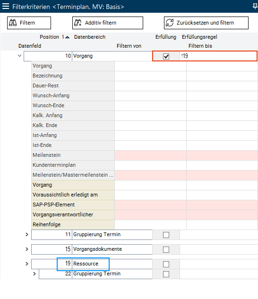Click the binoculars icon on Filtern
Image resolution: width=258 pixels, height=299 pixels.
(13, 23)
